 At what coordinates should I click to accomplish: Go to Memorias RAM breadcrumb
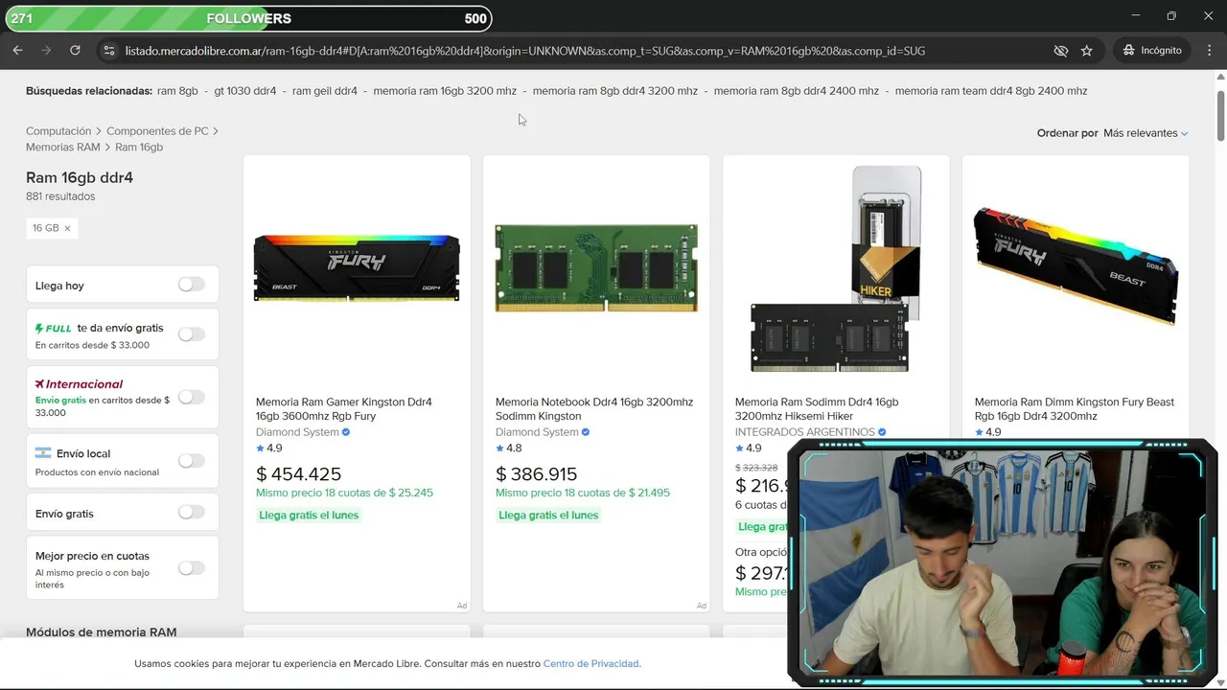tap(63, 148)
